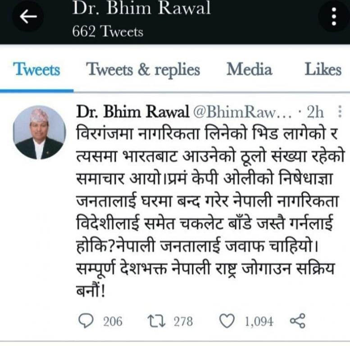The width and height of the screenshot is (350, 346).
Task: Click the reply speech bubble icon
Action: click(86, 321)
